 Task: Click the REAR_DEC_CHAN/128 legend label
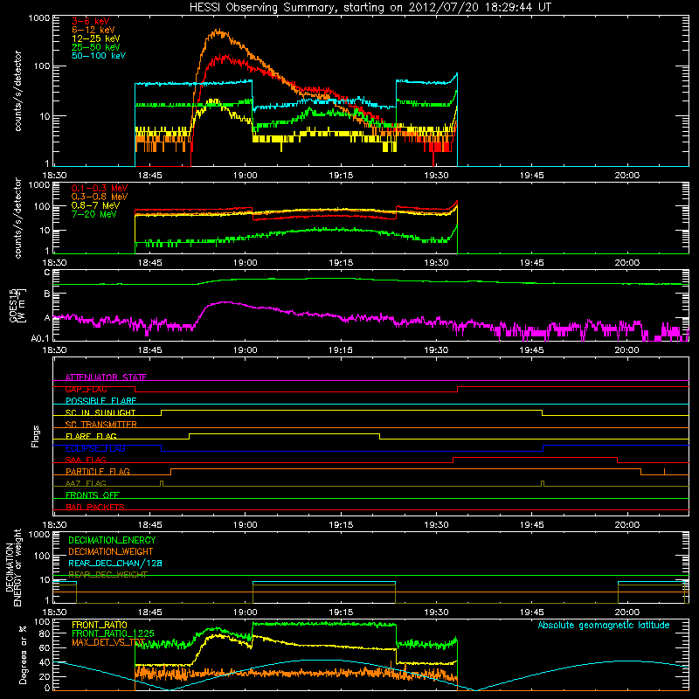coord(115,564)
